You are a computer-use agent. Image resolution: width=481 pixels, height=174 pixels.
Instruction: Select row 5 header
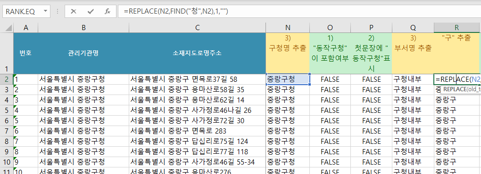pos(7,111)
